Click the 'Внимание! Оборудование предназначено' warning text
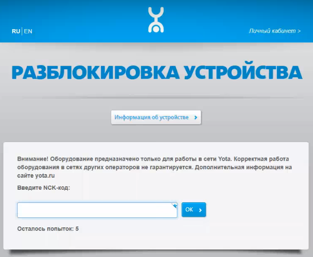The width and height of the screenshot is (313, 257). tap(154, 167)
